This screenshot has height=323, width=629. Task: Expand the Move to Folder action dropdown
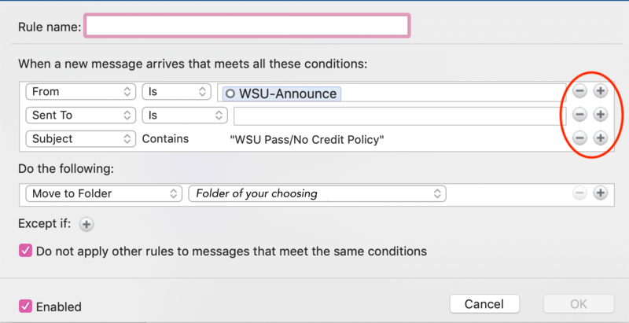click(103, 193)
